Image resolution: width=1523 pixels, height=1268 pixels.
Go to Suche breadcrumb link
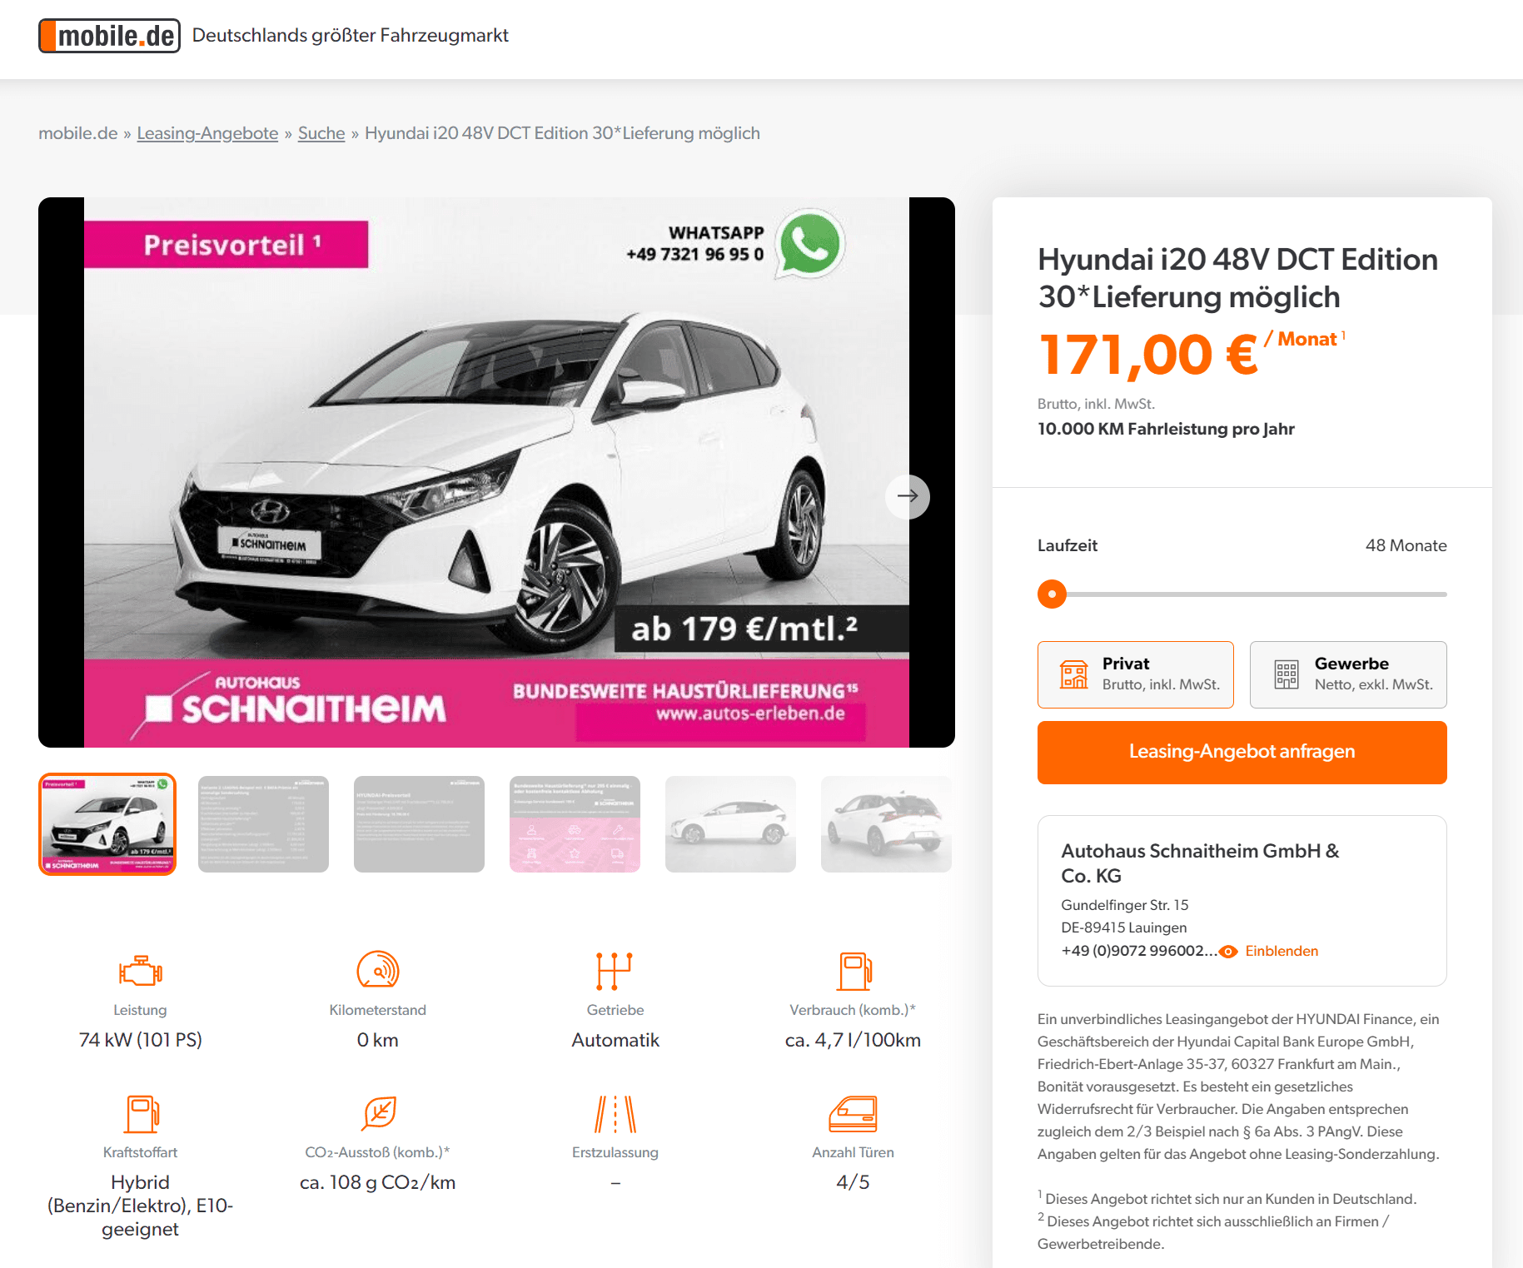(321, 133)
